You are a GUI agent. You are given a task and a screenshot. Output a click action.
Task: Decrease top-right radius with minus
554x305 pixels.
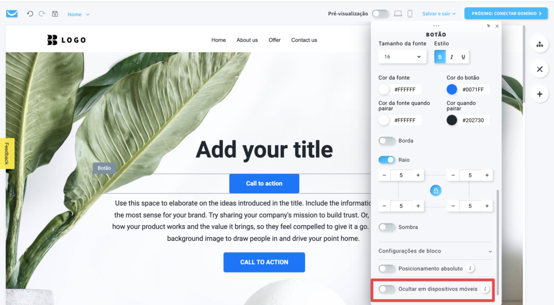click(x=453, y=175)
